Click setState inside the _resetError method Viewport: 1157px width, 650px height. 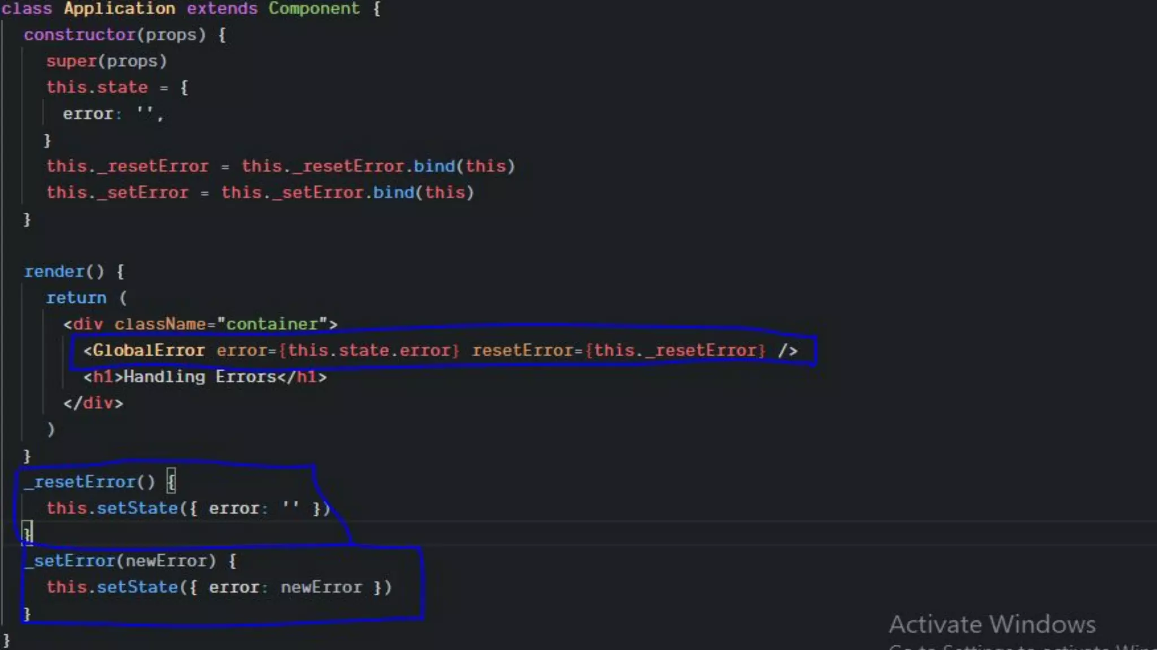click(x=137, y=508)
